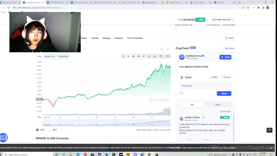
Task: Switch to the Market Cap chart tab
Action: [x=50, y=56]
